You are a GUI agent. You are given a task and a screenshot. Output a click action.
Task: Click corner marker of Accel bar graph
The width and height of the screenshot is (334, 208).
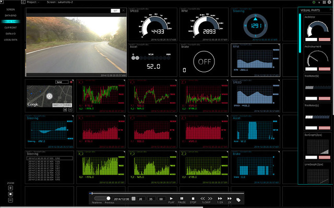[279, 116]
